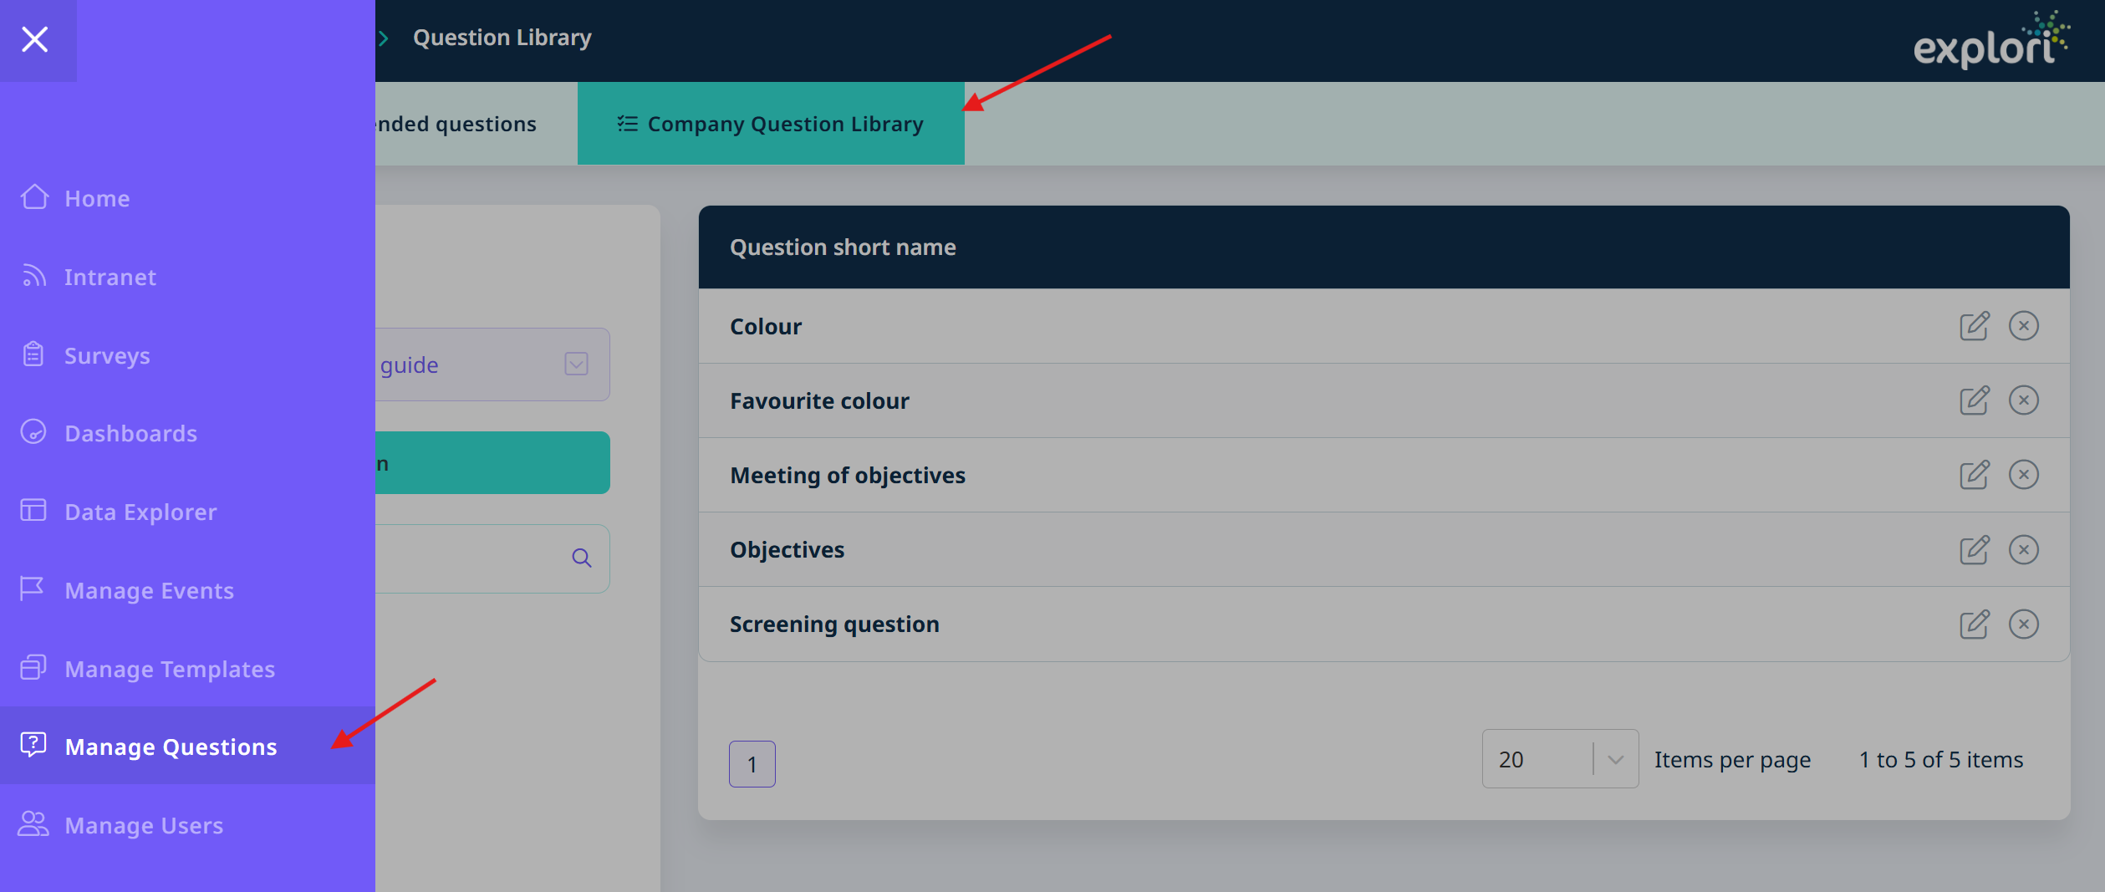The image size is (2105, 892).
Task: Click the search magnifier icon
Action: 581,558
